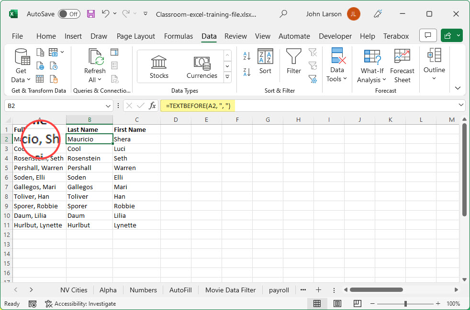Screen dimensions: 470x310
Task: Select the Currencies data type
Action: (201, 66)
